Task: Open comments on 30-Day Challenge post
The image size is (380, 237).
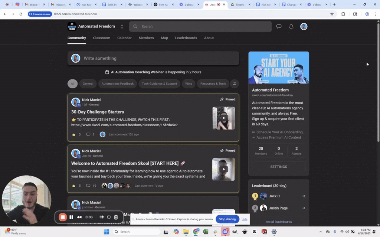Action: (88, 134)
